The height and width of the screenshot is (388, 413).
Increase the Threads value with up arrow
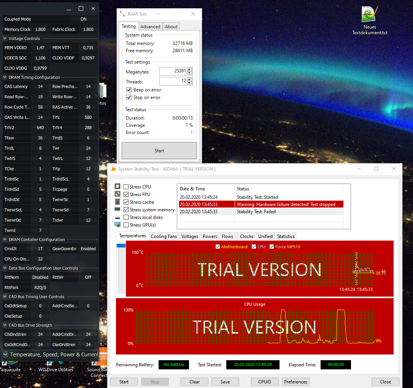click(x=189, y=80)
